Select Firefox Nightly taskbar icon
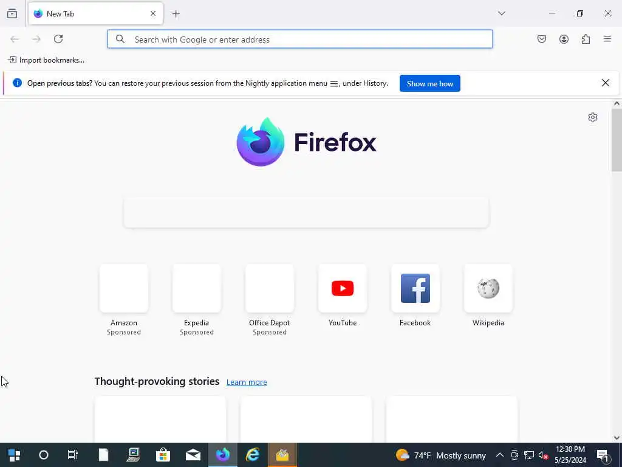The image size is (622, 467). (x=223, y=455)
